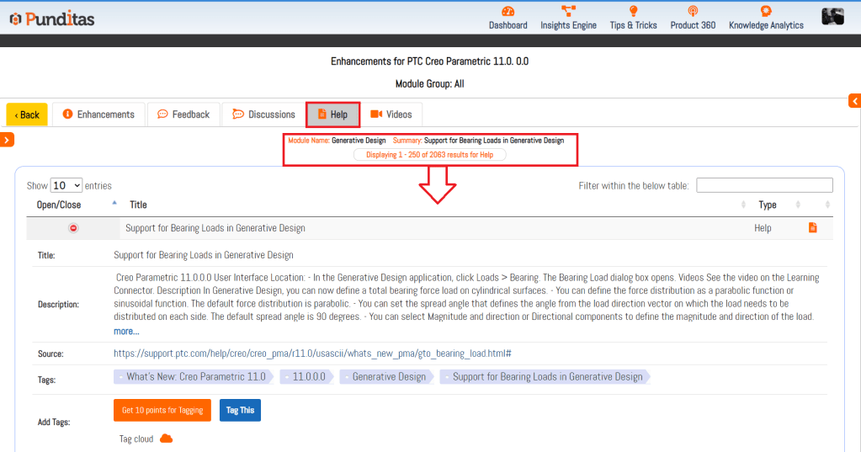The image size is (861, 452).
Task: Collapse the row with red minus icon
Action: 73,228
